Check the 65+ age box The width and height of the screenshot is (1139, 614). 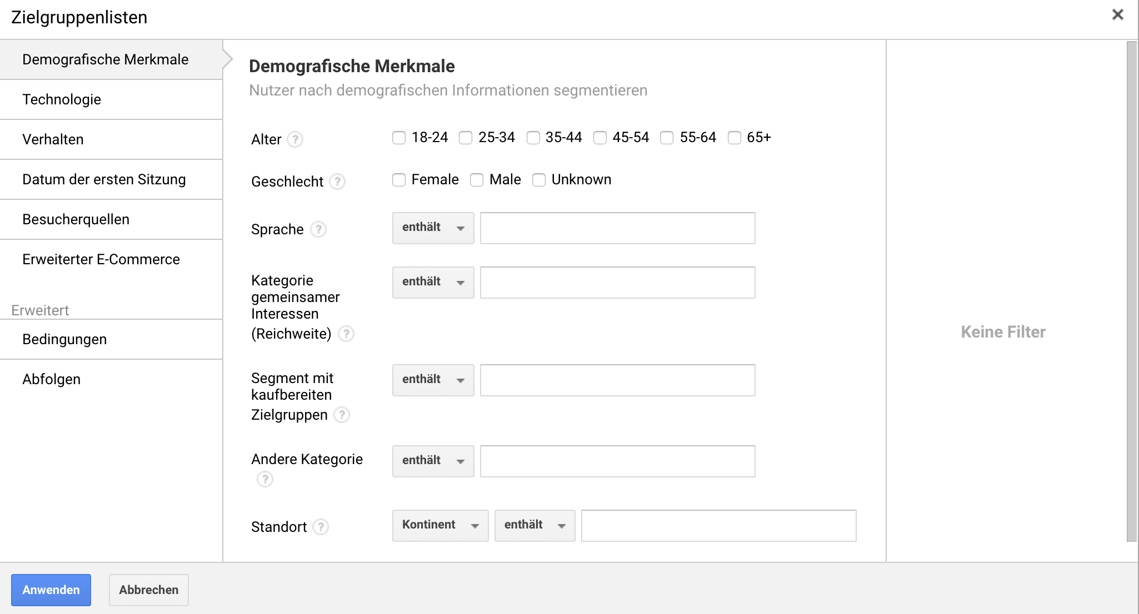point(735,138)
